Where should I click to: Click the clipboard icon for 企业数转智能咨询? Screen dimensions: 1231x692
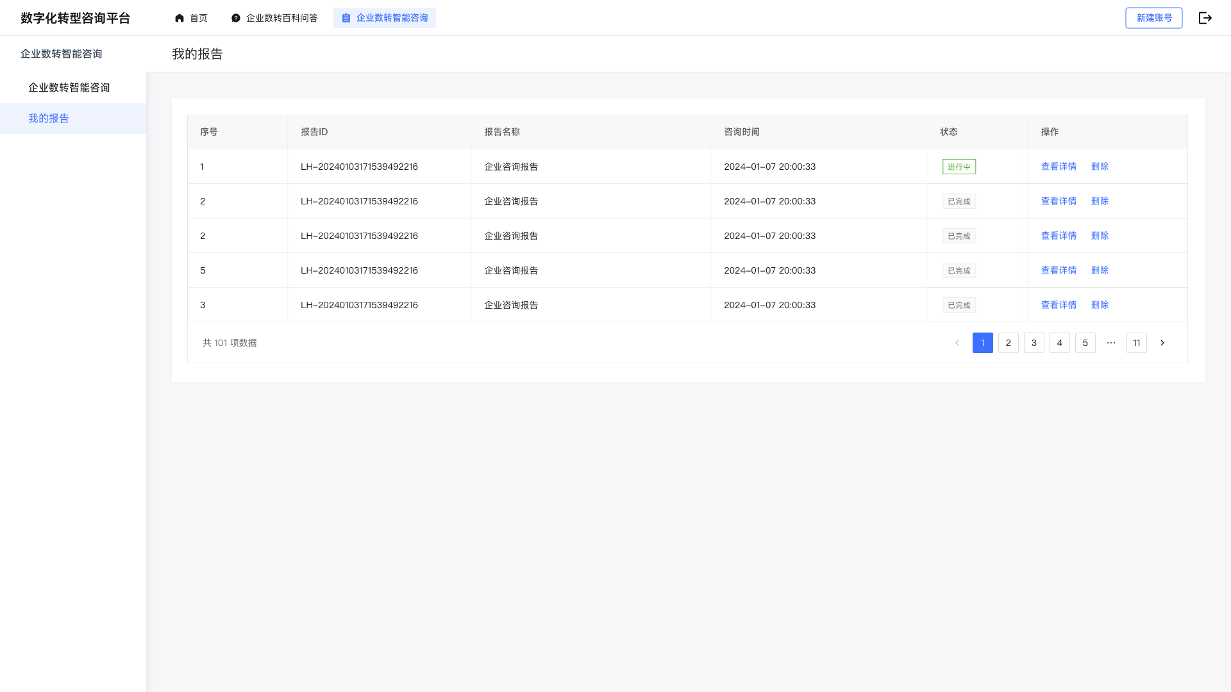[346, 18]
